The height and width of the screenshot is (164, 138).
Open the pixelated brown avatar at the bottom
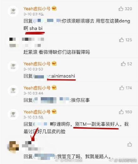tap(14, 146)
